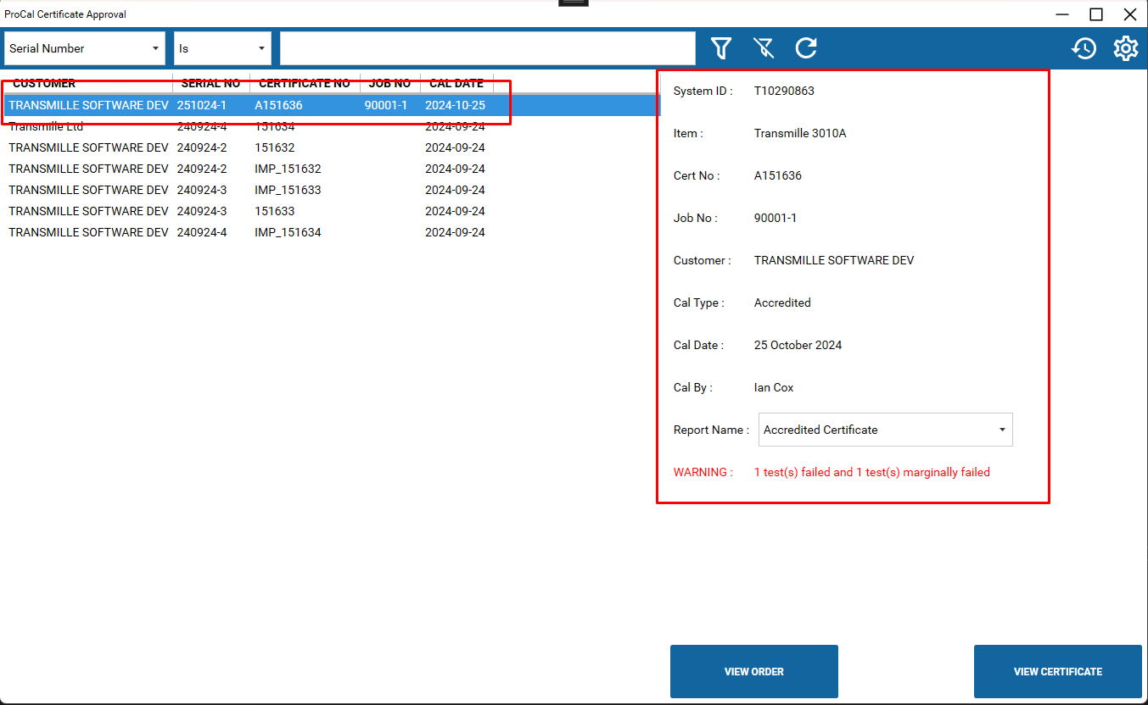This screenshot has width=1148, height=705.
Task: Click the VIEW CERTIFICATE button
Action: pos(1058,671)
